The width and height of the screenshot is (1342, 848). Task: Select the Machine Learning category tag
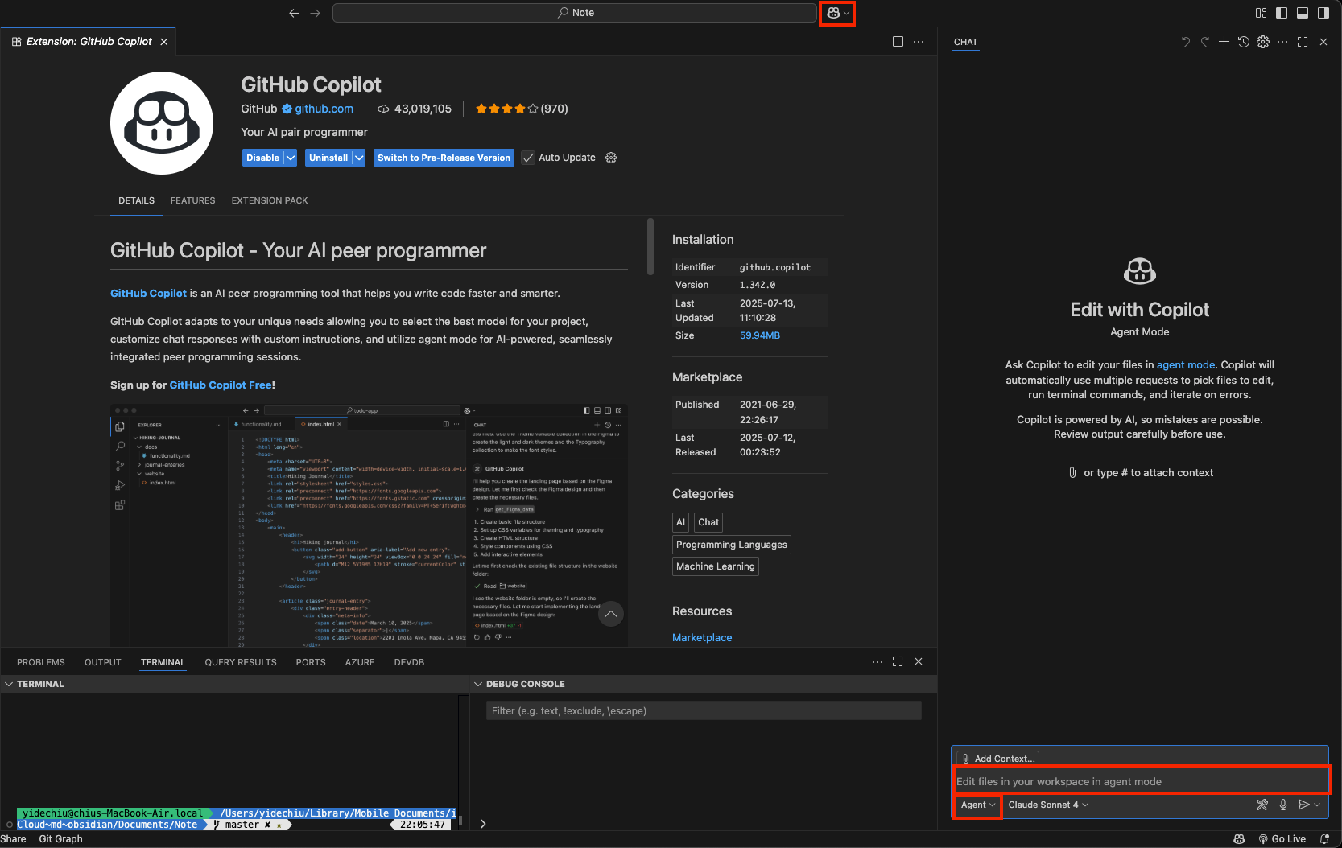click(x=716, y=566)
